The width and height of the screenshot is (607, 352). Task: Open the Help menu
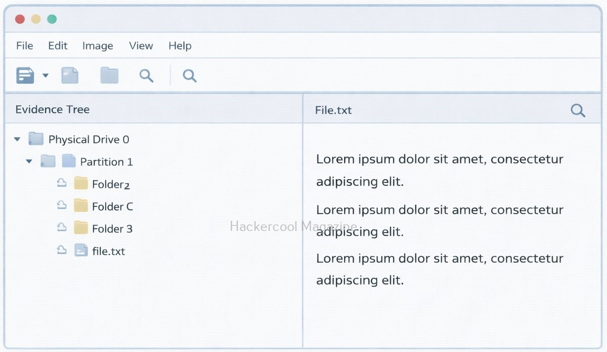(180, 46)
